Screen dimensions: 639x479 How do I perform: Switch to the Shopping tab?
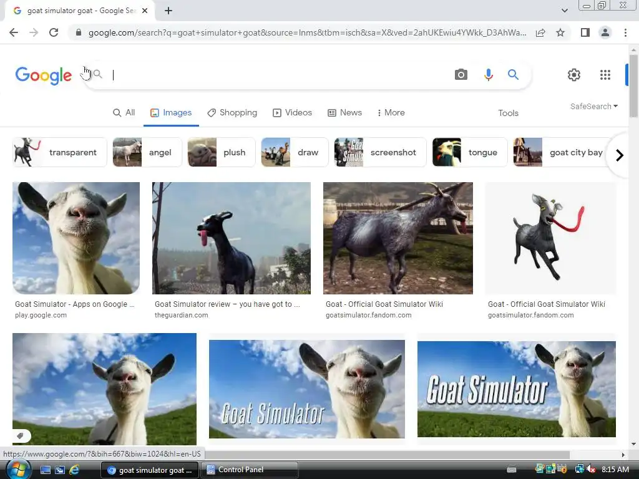coord(232,113)
